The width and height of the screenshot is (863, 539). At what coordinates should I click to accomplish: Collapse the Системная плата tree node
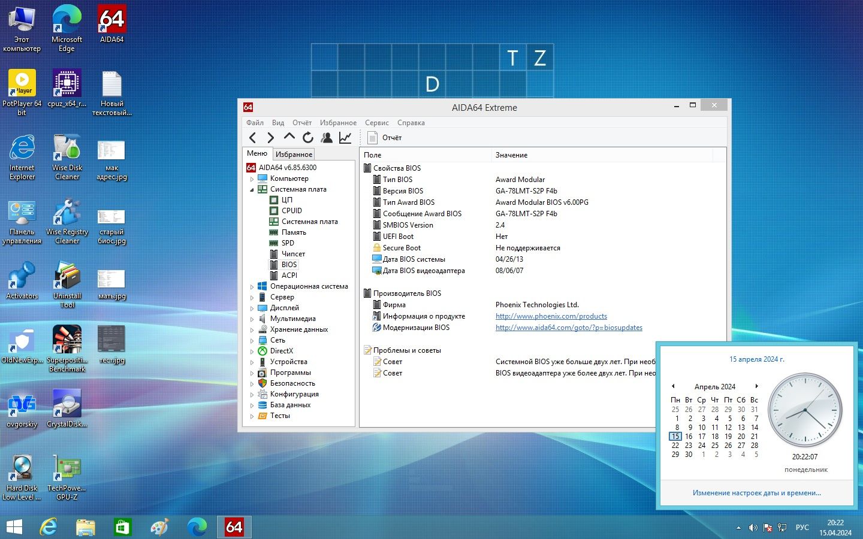pos(252,189)
